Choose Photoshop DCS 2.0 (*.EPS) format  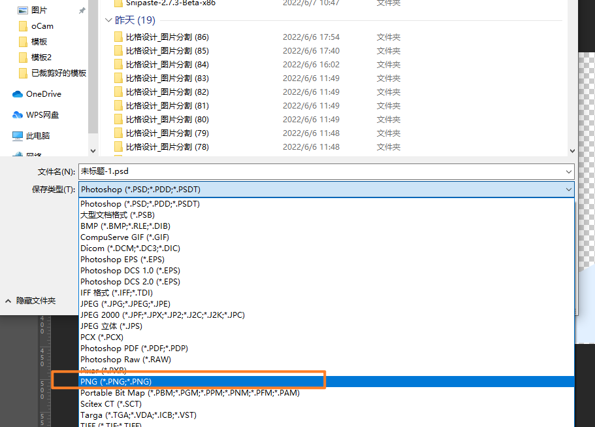pos(327,281)
